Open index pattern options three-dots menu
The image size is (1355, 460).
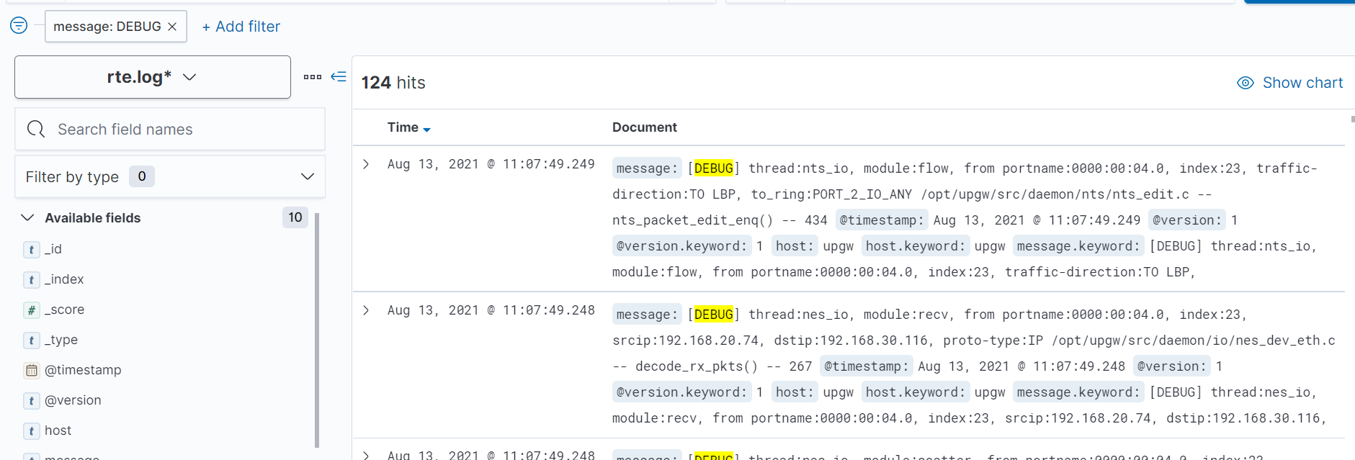pyautogui.click(x=313, y=77)
